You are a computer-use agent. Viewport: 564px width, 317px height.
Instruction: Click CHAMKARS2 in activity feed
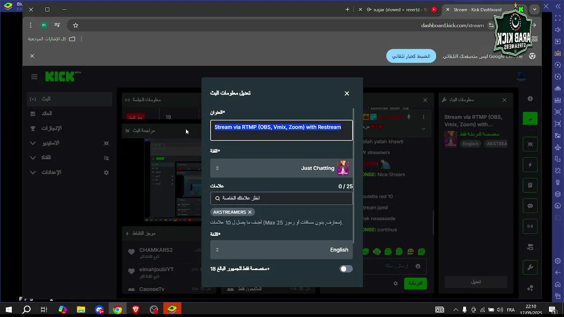coord(156,250)
